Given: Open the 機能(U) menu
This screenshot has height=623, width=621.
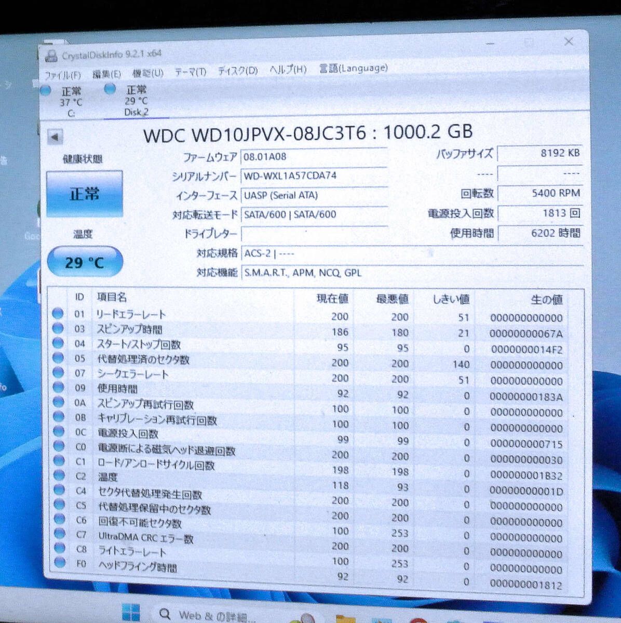Looking at the screenshot, I should click(x=147, y=73).
